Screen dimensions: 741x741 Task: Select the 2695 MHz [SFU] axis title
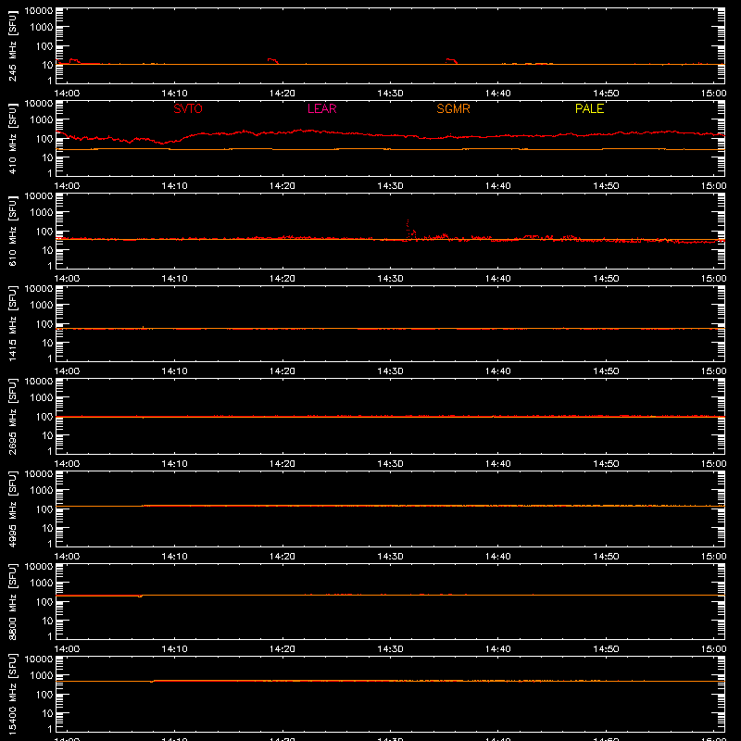pyautogui.click(x=12, y=416)
